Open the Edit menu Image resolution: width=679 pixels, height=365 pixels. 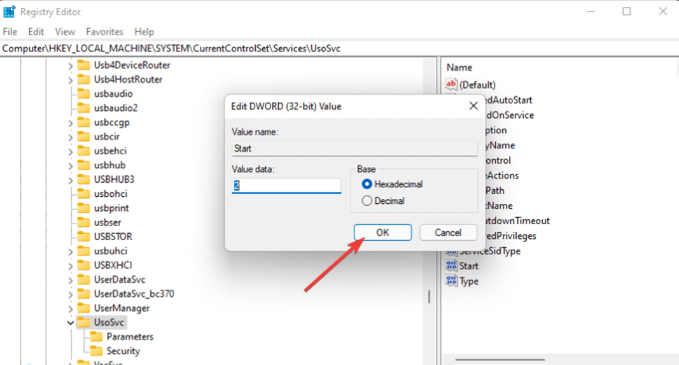pos(36,32)
